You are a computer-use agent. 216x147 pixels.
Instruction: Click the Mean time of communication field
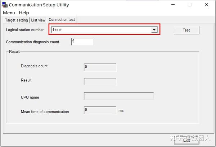(x=100, y=110)
